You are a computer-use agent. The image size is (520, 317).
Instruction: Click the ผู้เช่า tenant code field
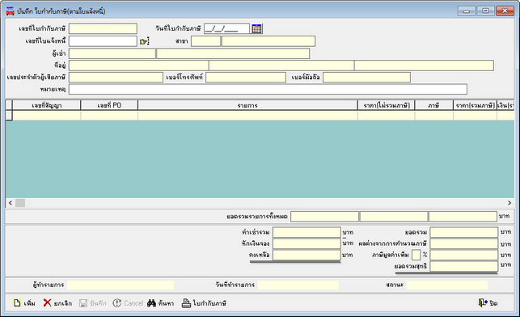tap(112, 53)
